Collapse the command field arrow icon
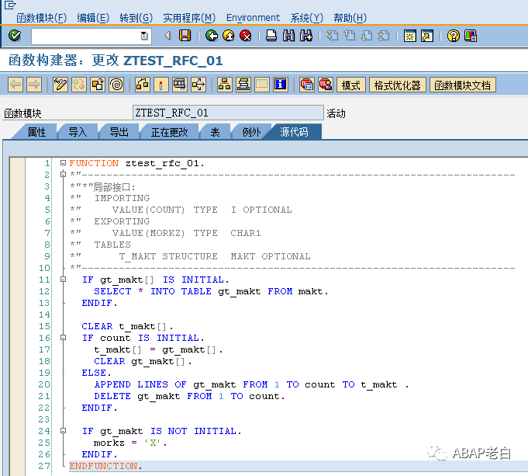The image size is (528, 476). click(167, 36)
